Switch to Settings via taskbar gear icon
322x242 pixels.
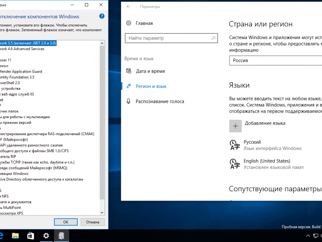[x=46, y=236]
